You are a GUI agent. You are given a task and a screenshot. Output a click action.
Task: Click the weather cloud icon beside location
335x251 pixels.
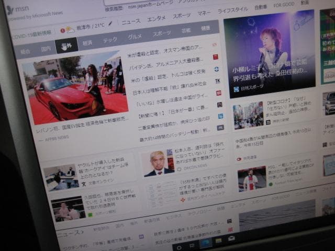point(70,30)
